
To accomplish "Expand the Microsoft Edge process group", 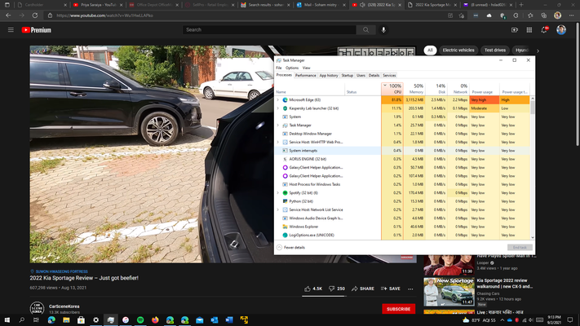I will click(x=278, y=99).
